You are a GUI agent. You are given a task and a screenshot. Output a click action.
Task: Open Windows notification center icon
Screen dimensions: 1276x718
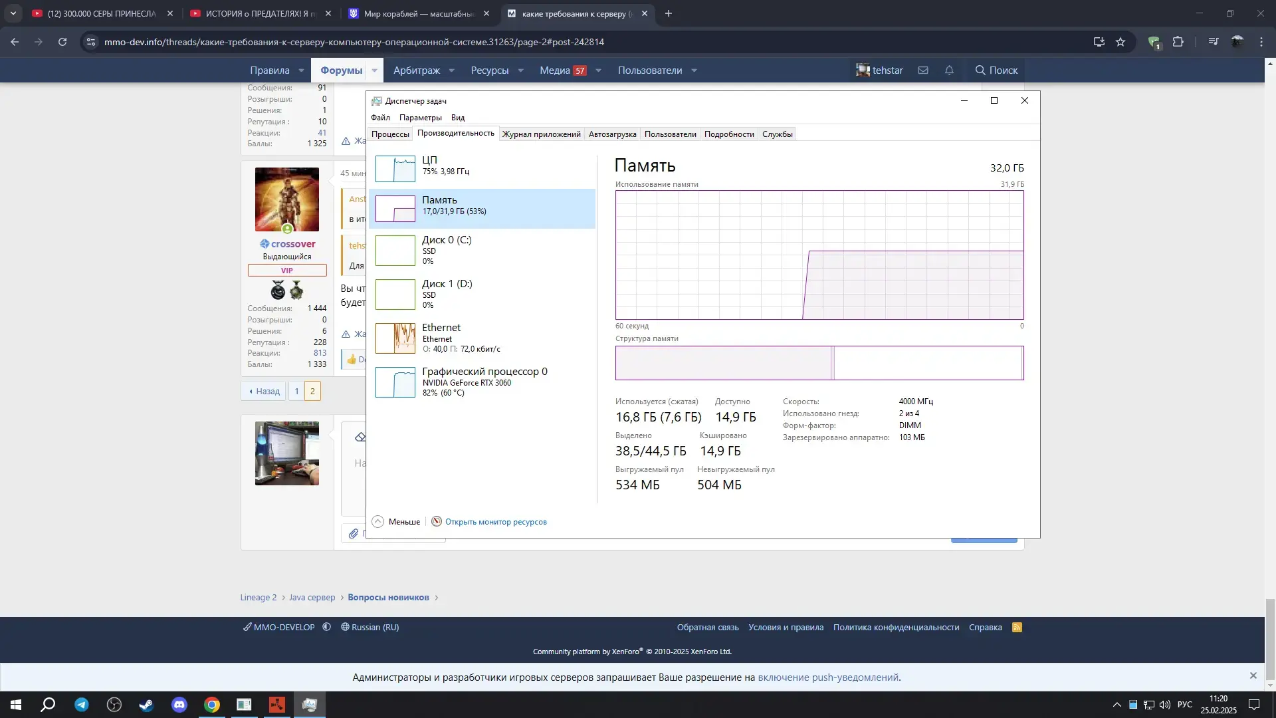click(1254, 705)
